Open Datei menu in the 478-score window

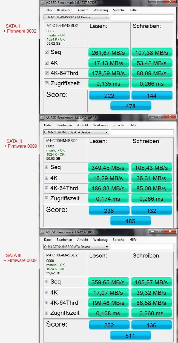(x=48, y=10)
